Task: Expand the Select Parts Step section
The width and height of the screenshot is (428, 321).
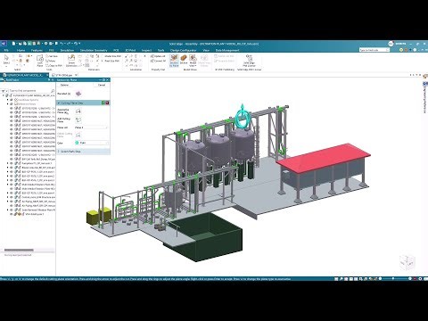Action: [x=83, y=152]
